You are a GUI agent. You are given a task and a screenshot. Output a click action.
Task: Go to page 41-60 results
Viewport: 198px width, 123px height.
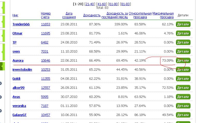101,4
